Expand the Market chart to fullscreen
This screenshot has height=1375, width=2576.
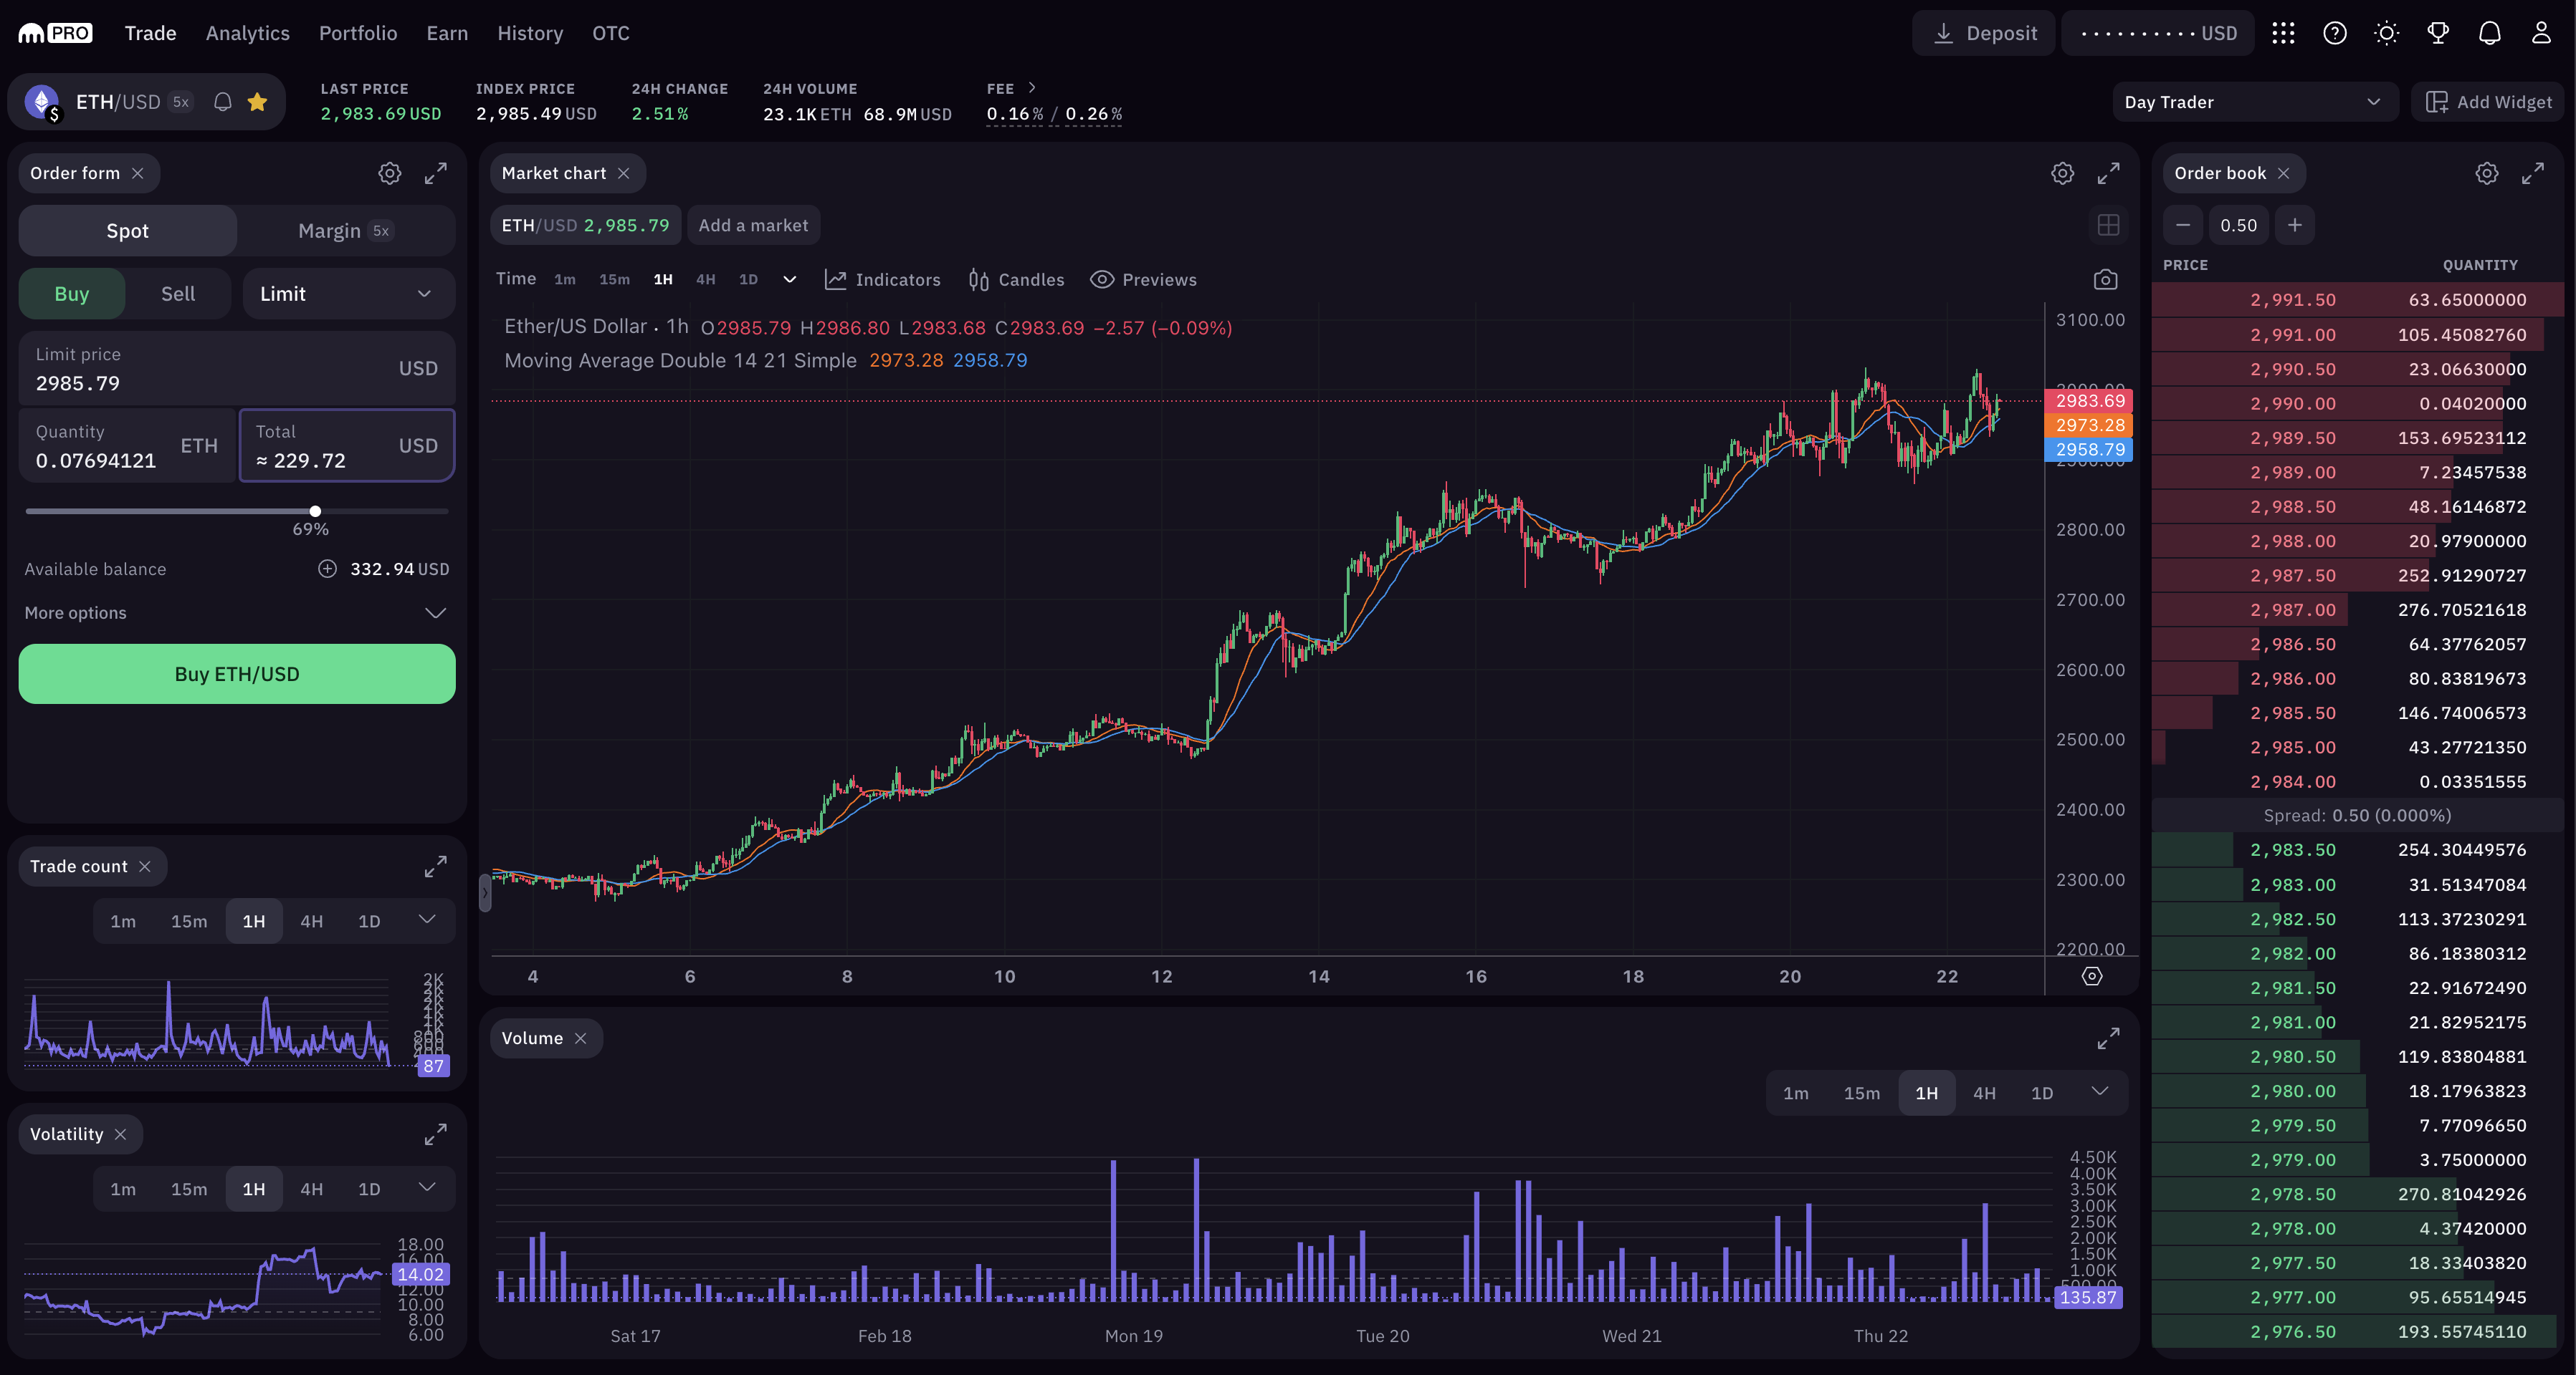[2108, 173]
